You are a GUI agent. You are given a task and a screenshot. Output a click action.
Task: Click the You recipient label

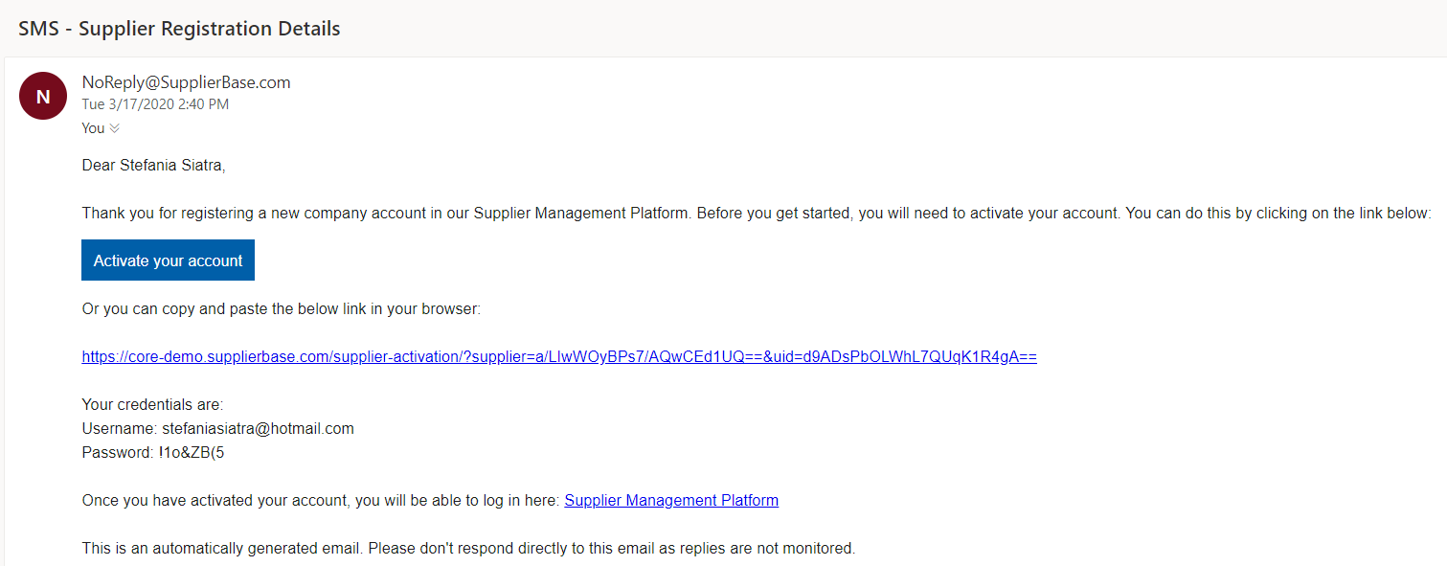coord(93,128)
